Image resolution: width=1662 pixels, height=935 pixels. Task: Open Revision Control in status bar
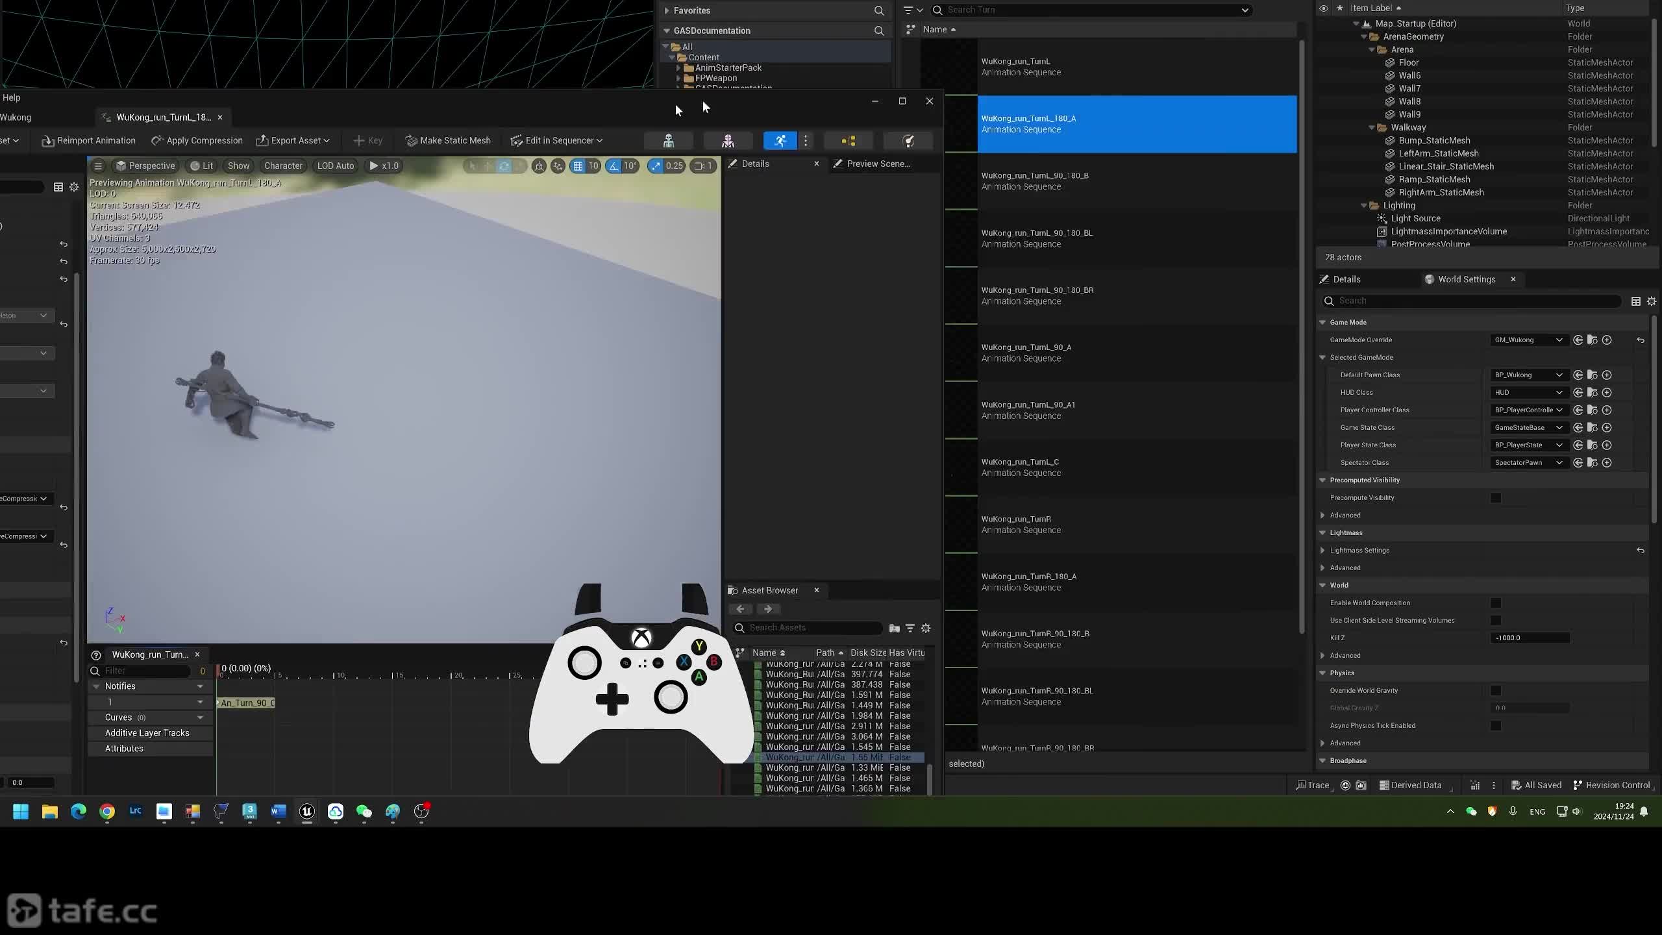[x=1612, y=785]
